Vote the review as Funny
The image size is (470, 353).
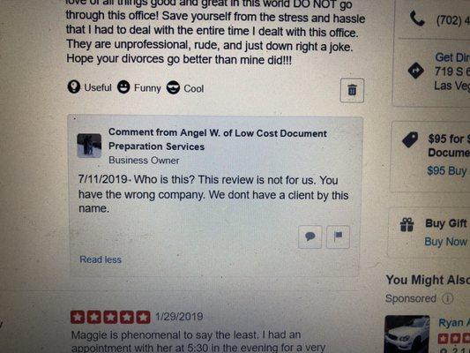click(x=139, y=87)
